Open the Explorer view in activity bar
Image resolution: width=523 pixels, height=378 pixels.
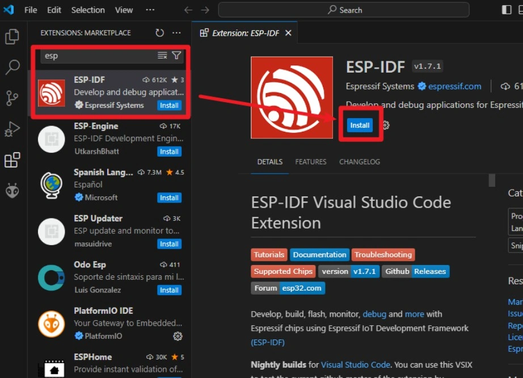click(12, 37)
